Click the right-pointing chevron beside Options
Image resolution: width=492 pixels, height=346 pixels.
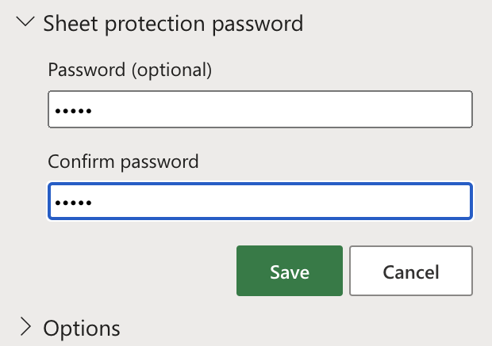[25, 326]
